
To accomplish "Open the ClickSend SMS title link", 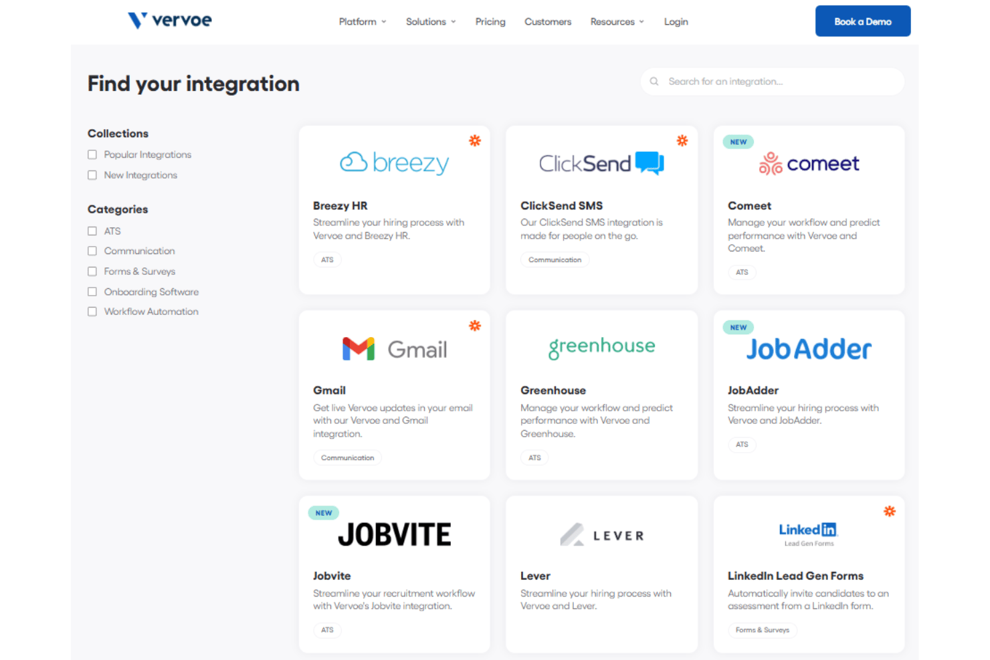I will click(x=562, y=206).
